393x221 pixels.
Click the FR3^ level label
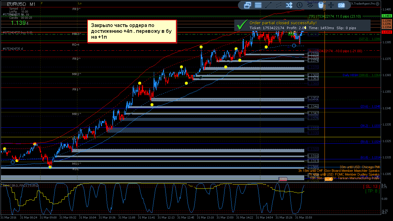pos(76,9)
